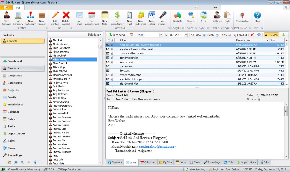Open Dashboard in the sidebar
290x172 pixels.
22,61
